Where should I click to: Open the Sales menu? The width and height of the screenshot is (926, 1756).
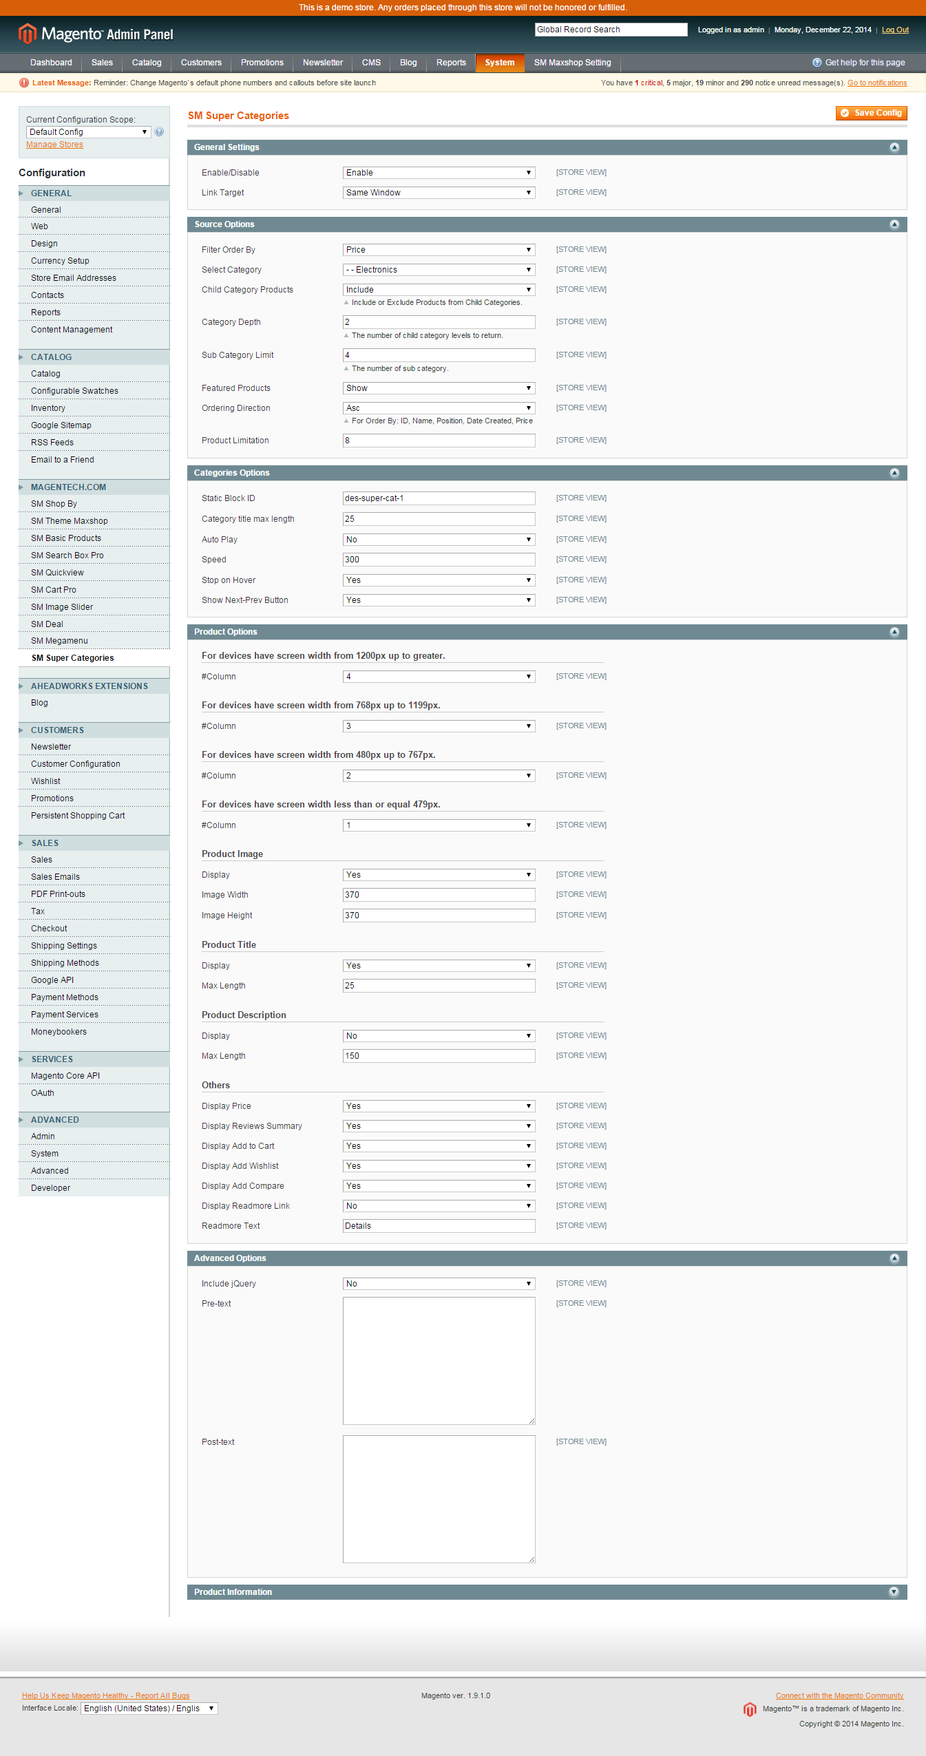pyautogui.click(x=102, y=63)
